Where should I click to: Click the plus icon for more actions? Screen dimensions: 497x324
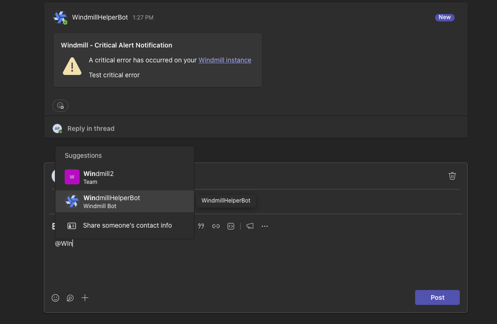click(85, 298)
